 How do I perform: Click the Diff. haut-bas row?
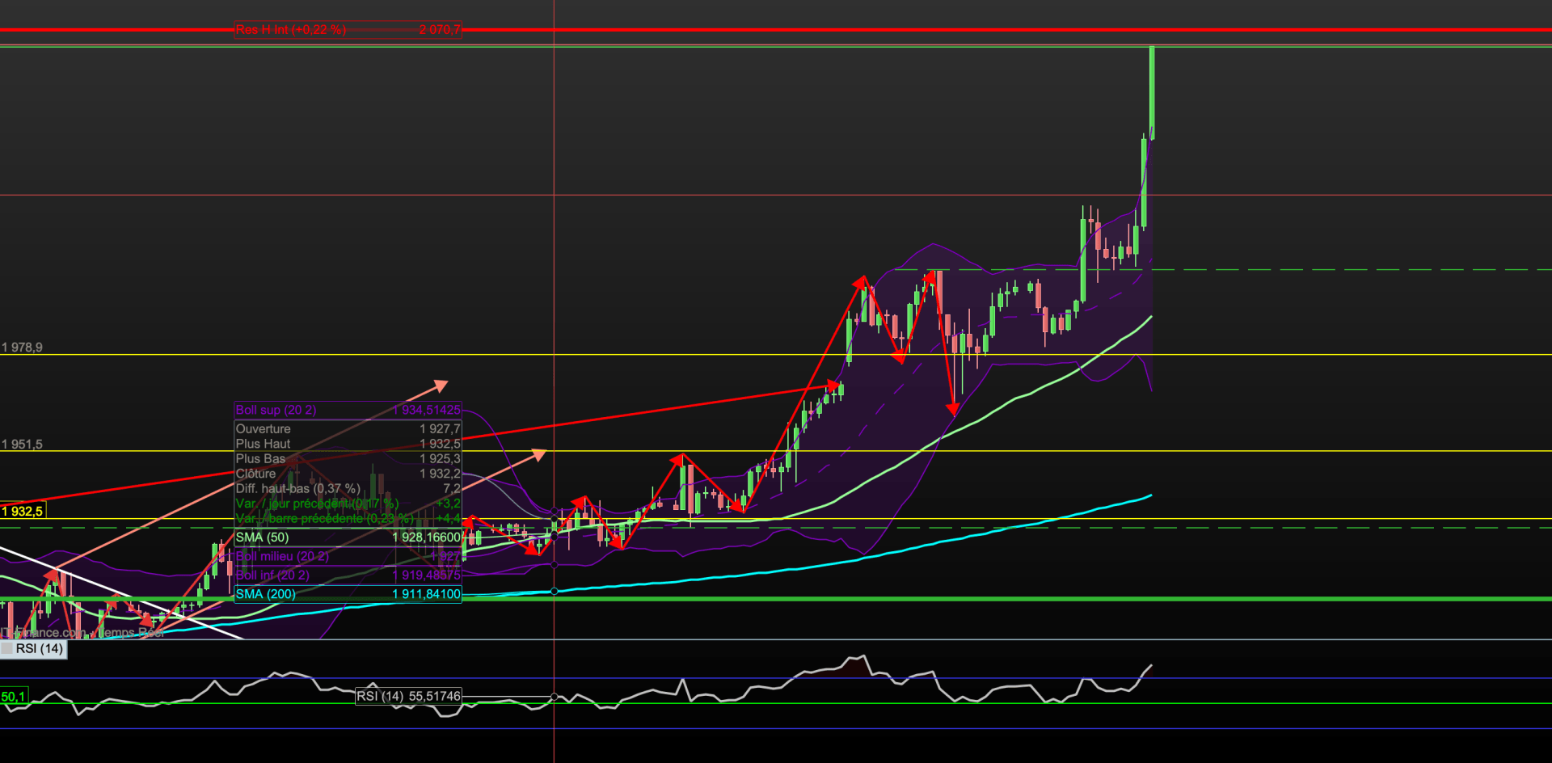coord(348,488)
